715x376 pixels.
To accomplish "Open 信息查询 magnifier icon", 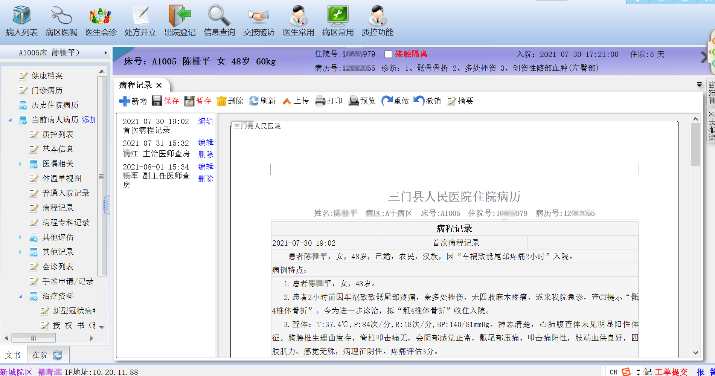I will pyautogui.click(x=219, y=16).
